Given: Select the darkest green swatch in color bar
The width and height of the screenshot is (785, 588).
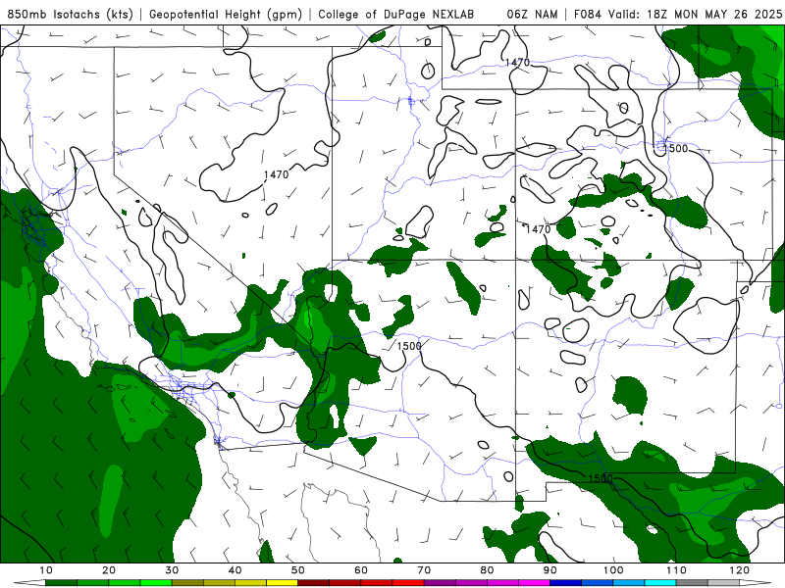Looking at the screenshot, I should click(61, 583).
